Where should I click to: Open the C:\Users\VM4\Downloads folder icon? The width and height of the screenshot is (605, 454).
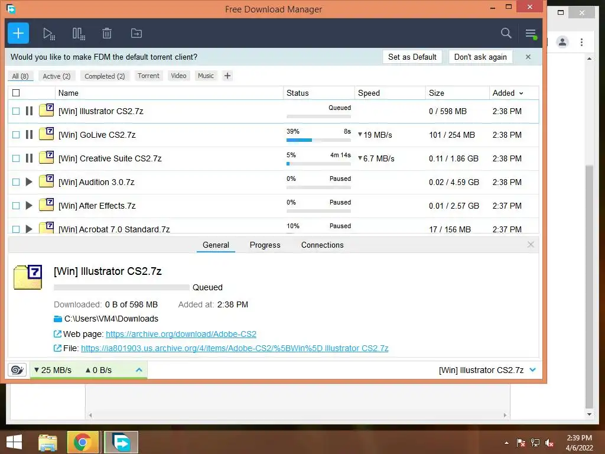click(58, 319)
